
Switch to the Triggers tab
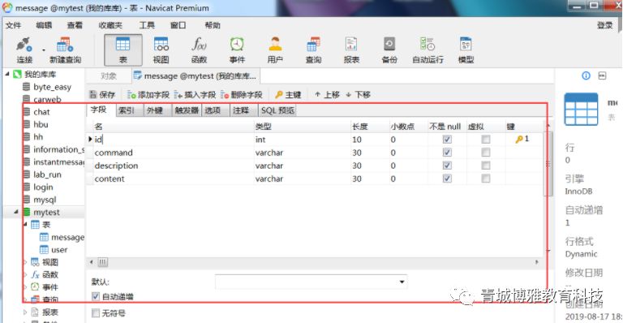tap(187, 110)
